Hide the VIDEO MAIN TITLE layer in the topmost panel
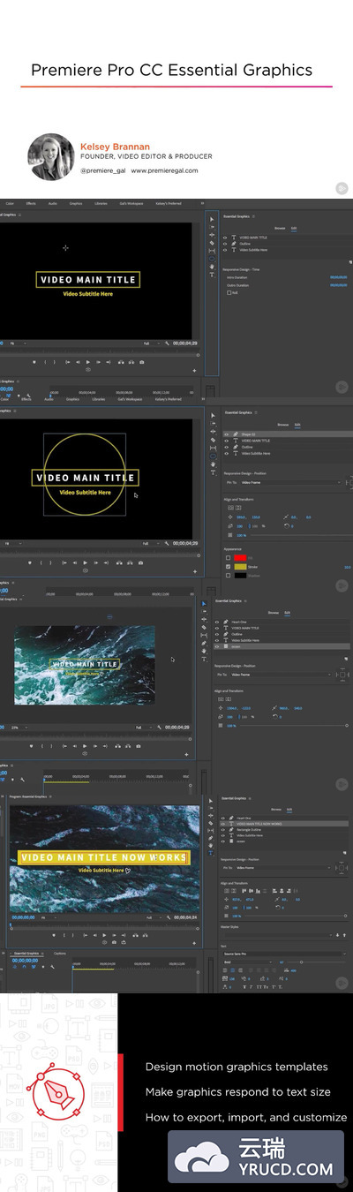Screen dimensions: 353x1192 [x=226, y=238]
